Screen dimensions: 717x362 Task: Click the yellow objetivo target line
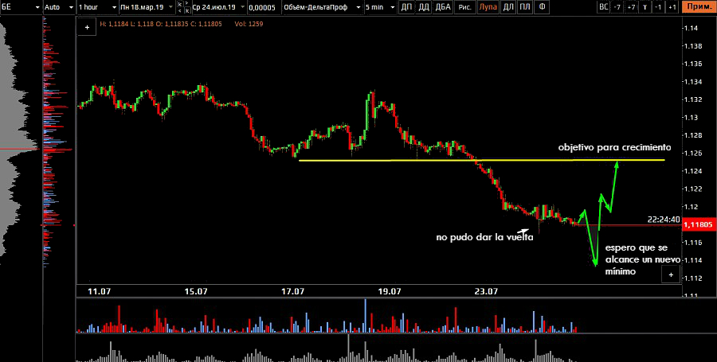coord(398,161)
